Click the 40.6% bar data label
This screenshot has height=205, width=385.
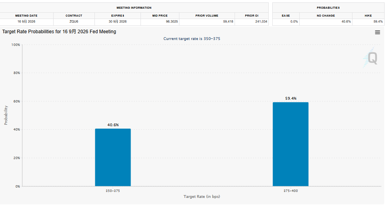113,125
